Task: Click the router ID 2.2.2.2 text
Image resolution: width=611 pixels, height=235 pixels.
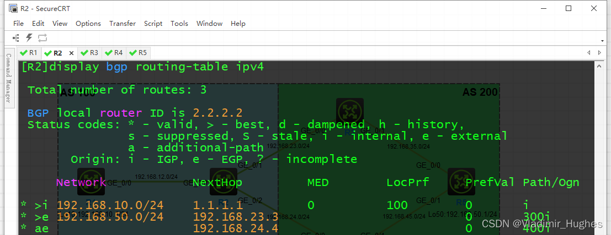Action: (218, 113)
